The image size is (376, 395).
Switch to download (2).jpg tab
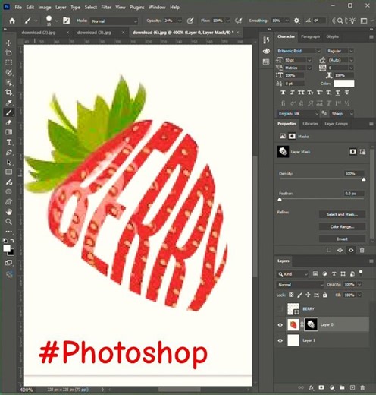(39, 33)
